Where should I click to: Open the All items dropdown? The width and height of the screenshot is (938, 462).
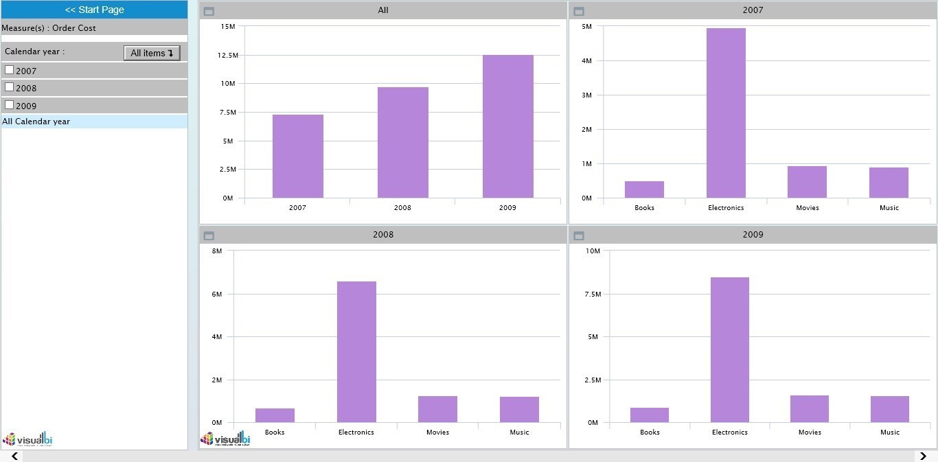click(x=152, y=53)
